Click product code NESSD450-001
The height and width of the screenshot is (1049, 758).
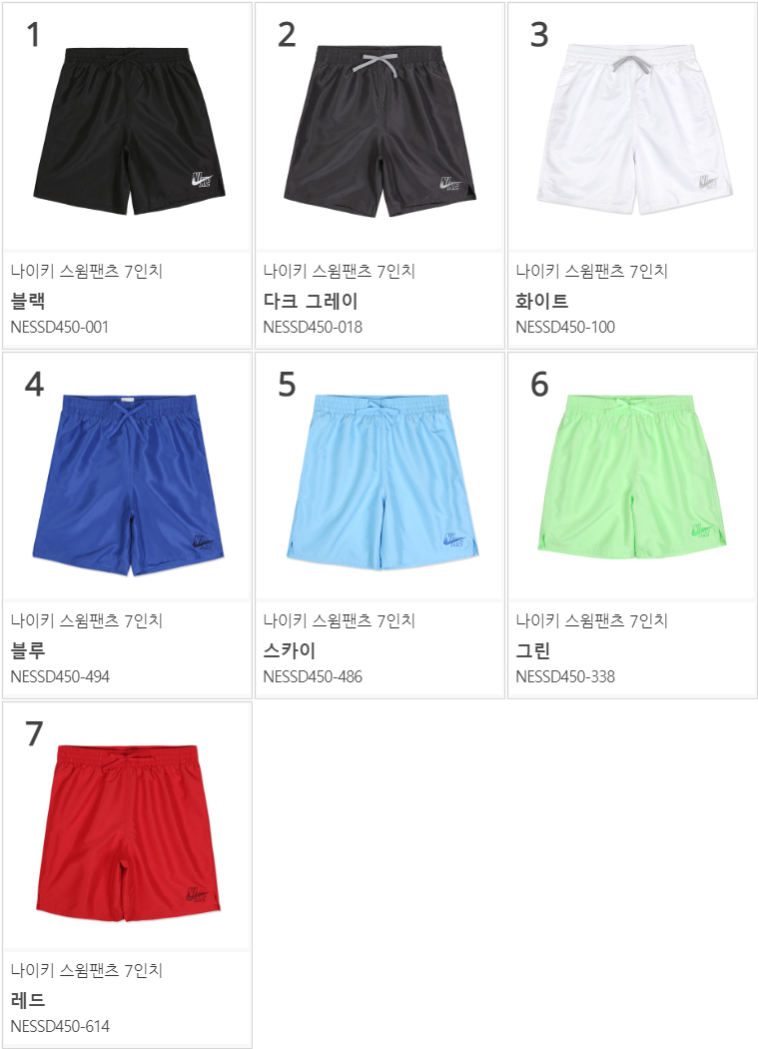60,327
